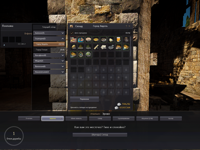Select the potato stack of 421
The height and width of the screenshot is (150, 200).
pos(73,47)
